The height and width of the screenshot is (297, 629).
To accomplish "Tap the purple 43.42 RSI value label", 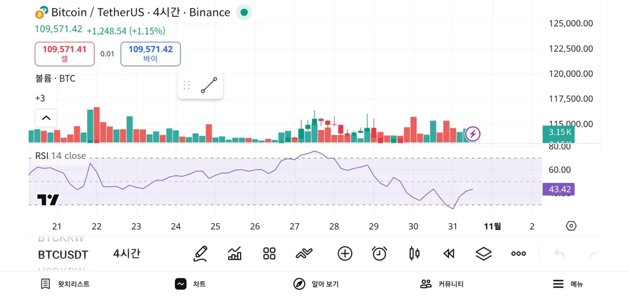I will (559, 189).
